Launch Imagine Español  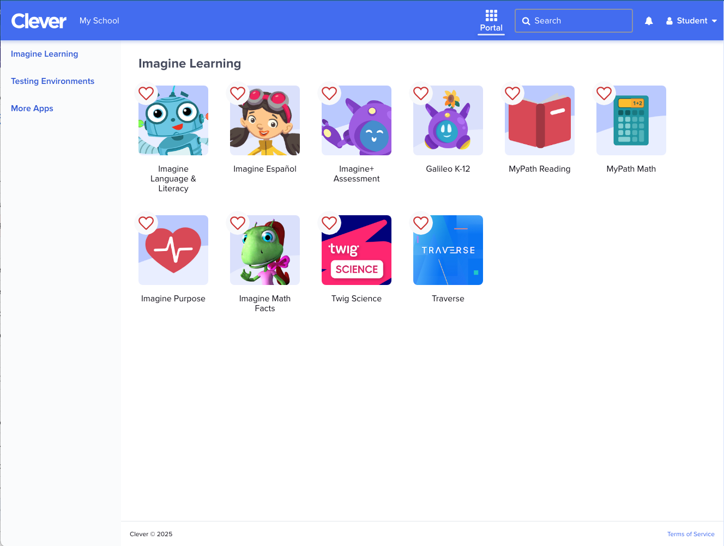pos(264,120)
